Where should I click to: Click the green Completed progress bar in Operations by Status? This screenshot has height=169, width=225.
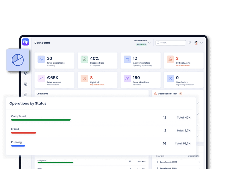coord(41,120)
